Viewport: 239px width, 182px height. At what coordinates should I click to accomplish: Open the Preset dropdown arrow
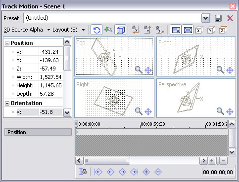click(205, 18)
